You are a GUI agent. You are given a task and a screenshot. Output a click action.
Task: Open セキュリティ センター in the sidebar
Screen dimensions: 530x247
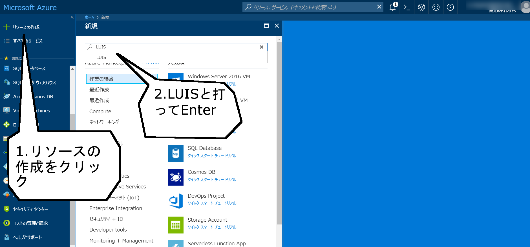tap(30, 209)
